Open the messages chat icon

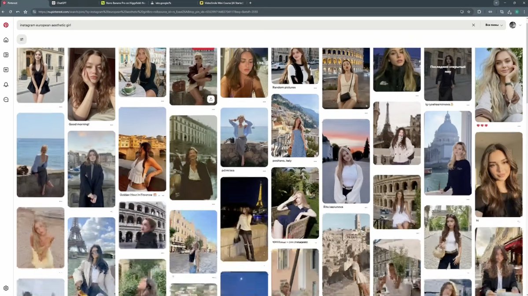point(6,99)
